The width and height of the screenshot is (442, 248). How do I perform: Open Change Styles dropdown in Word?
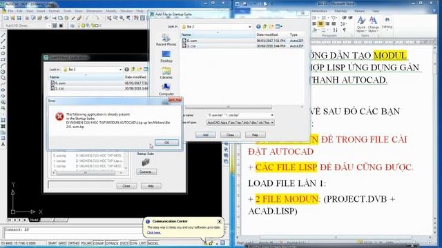(373, 24)
